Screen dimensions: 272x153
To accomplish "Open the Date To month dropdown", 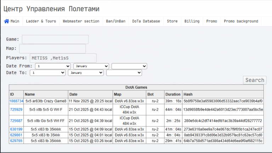I will click(86, 73).
